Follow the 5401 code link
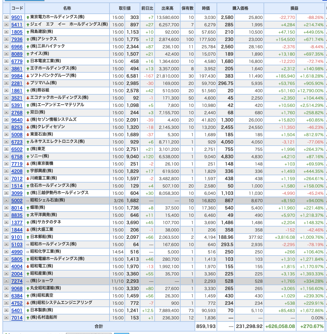 pos(17,310)
